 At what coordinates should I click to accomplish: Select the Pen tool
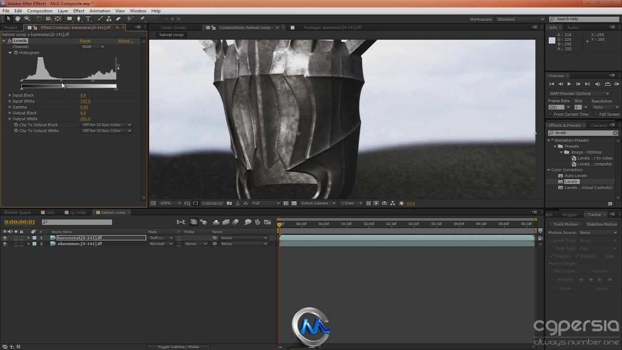[x=79, y=19]
